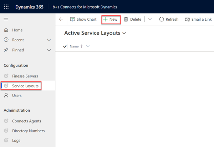Click the Recent clock icon
Viewport: 214px width, 147px height.
point(6,40)
